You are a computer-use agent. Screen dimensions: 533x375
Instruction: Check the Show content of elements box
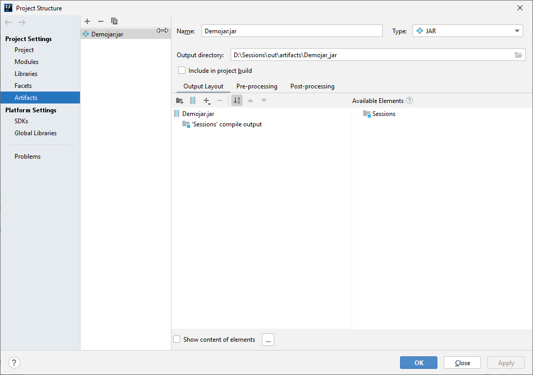pos(177,339)
